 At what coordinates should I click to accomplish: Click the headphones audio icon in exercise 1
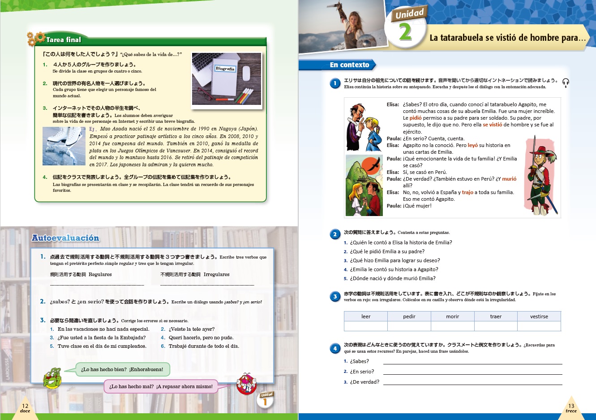click(566, 82)
